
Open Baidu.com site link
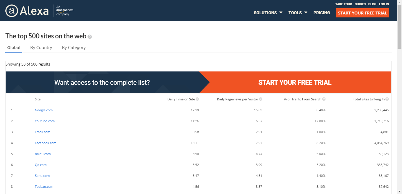43,154
